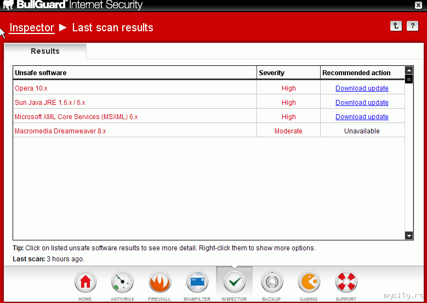Image resolution: width=427 pixels, height=303 pixels.
Task: Open the Home section icon
Action: pyautogui.click(x=86, y=282)
